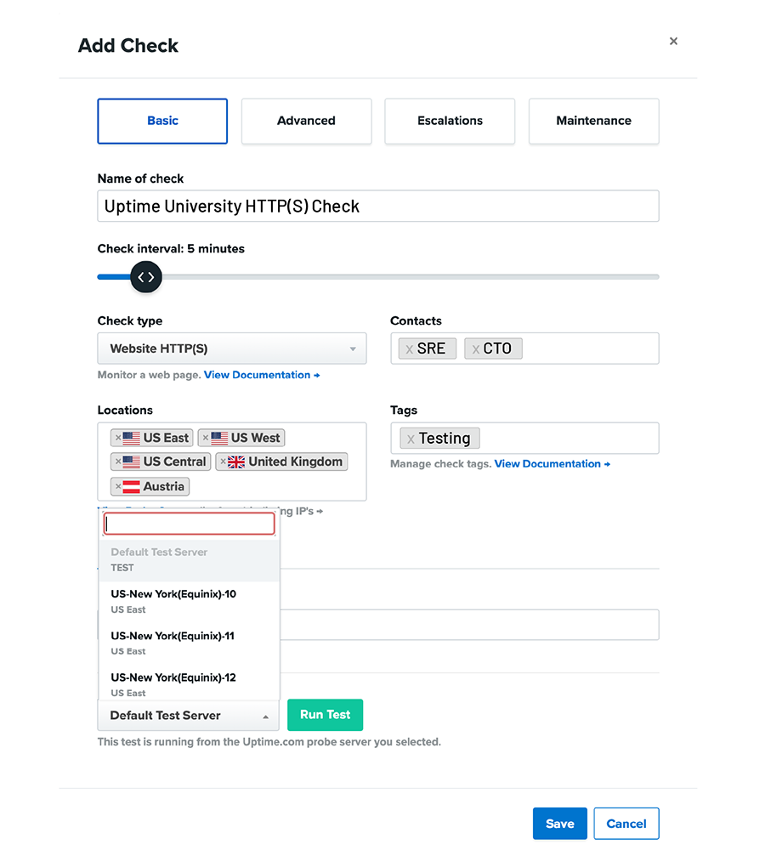The width and height of the screenshot is (765, 867).
Task: Open the Maintenance tab
Action: click(x=593, y=121)
